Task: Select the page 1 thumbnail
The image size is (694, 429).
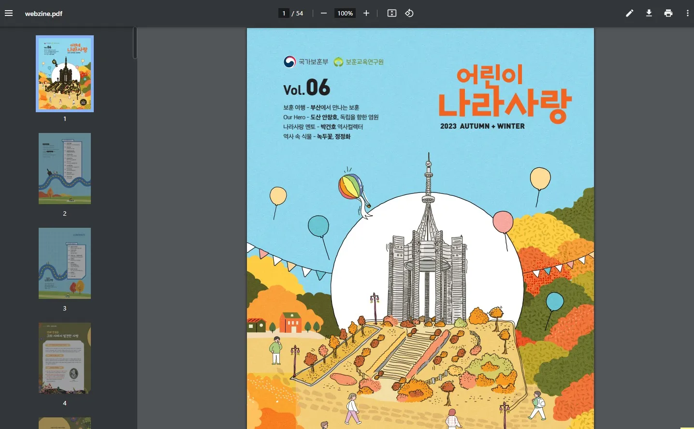Action: pos(64,74)
